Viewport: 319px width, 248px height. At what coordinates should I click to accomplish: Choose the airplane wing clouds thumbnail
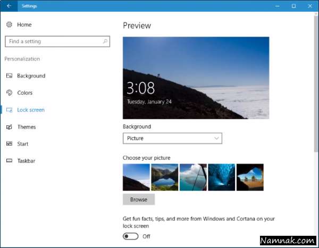(x=193, y=177)
